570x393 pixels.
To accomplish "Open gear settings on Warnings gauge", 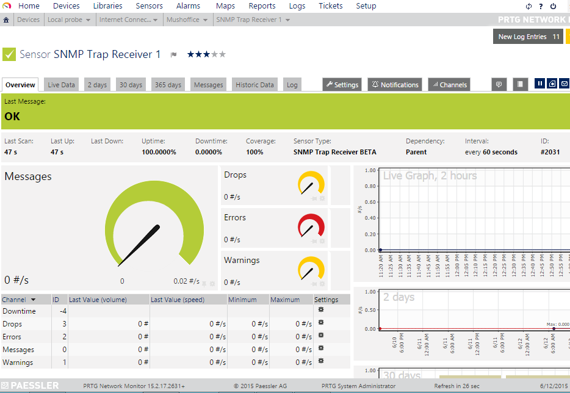I will (x=322, y=284).
